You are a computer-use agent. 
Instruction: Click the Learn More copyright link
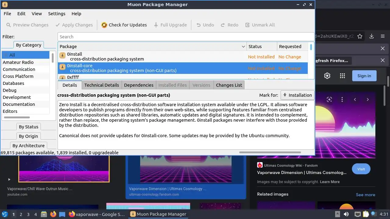pos(330,182)
